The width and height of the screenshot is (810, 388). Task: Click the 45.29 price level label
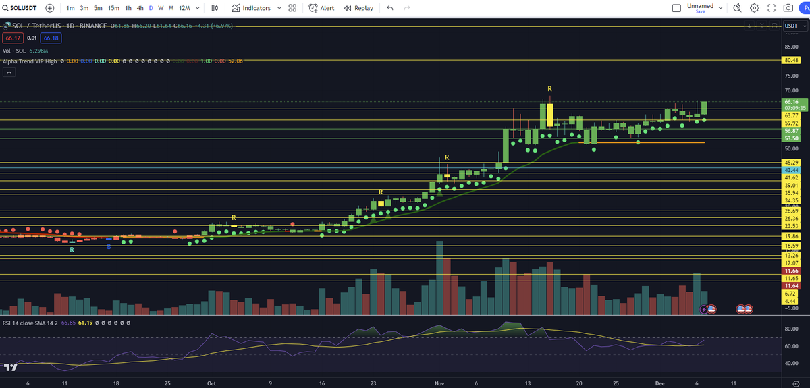coord(791,163)
